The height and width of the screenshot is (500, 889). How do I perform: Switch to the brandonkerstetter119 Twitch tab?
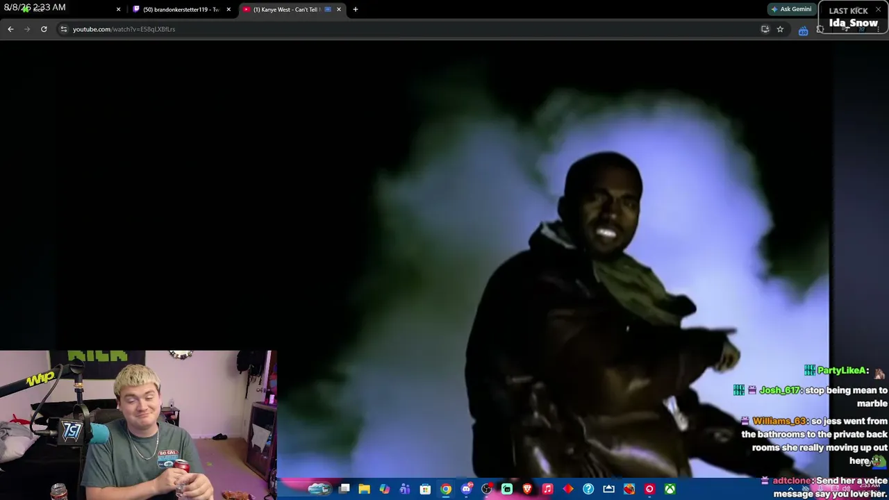(x=181, y=10)
